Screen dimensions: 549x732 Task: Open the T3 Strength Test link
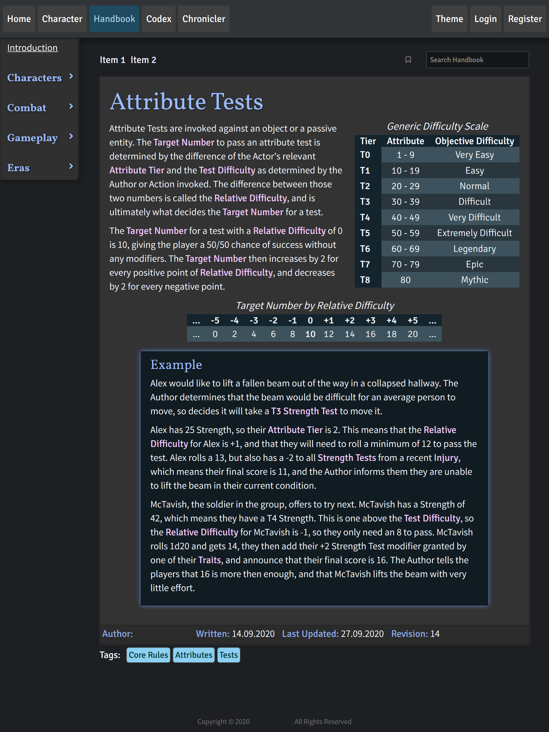click(x=304, y=411)
